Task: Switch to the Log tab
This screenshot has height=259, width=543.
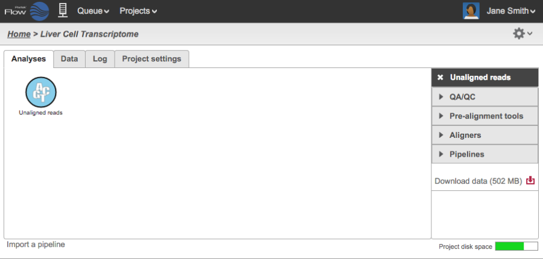Action: point(100,59)
